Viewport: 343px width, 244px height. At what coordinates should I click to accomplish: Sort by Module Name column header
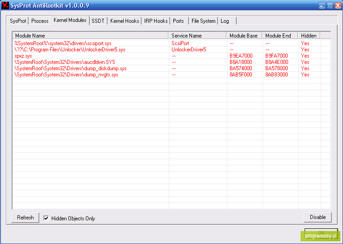[90, 35]
